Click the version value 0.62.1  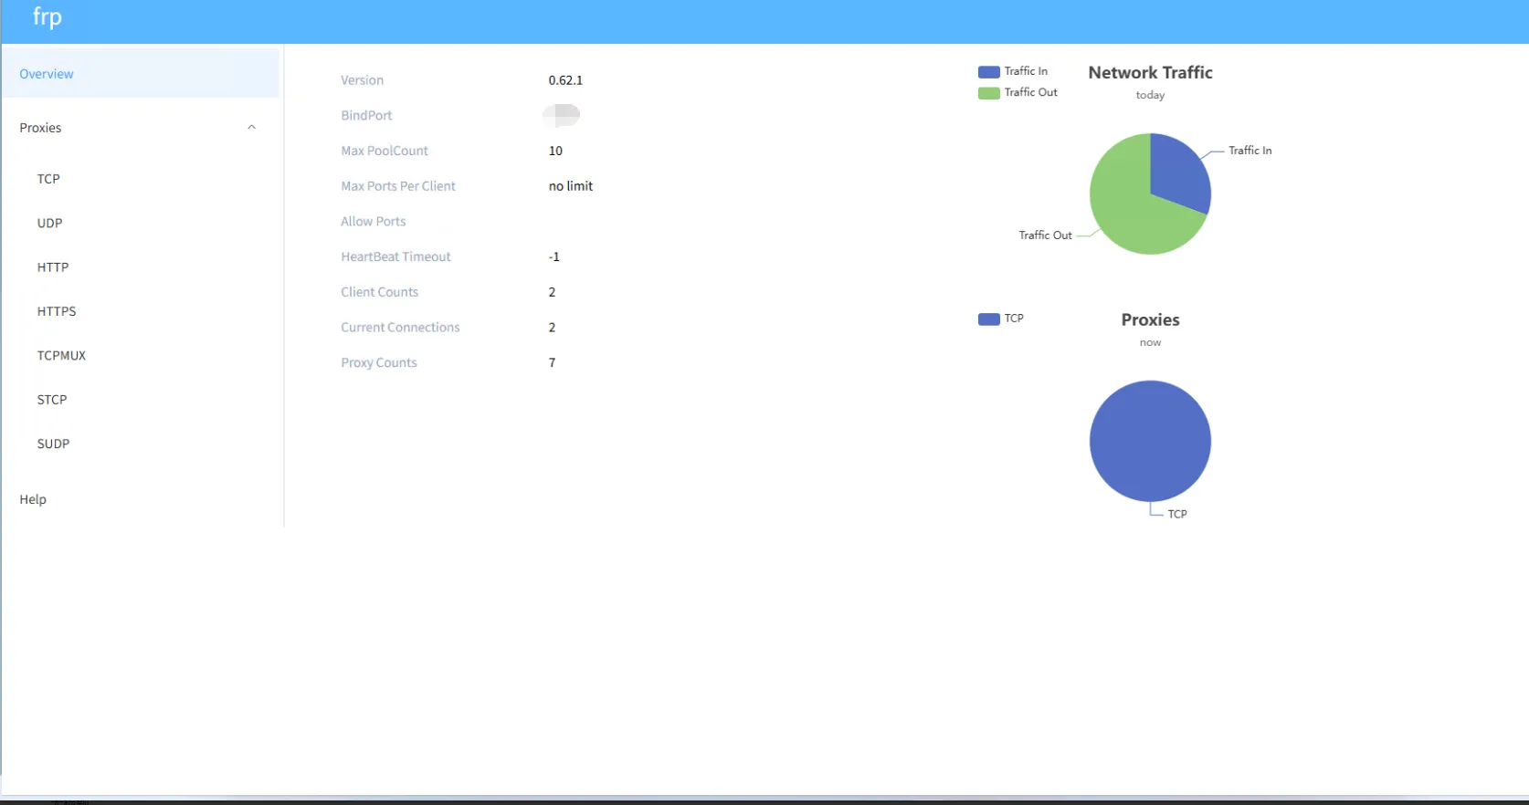[565, 80]
